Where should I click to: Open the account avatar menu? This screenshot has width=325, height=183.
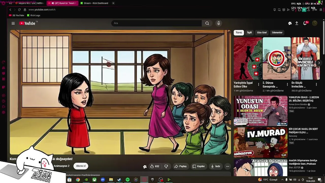click(315, 23)
